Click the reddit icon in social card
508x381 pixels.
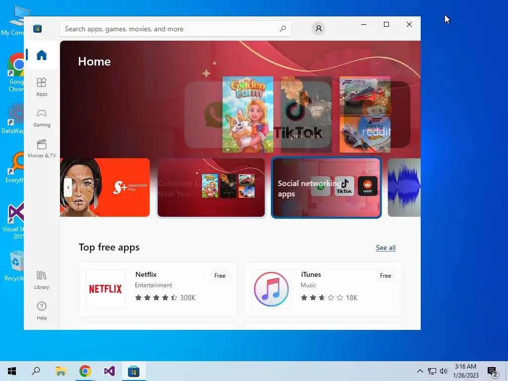tap(368, 186)
